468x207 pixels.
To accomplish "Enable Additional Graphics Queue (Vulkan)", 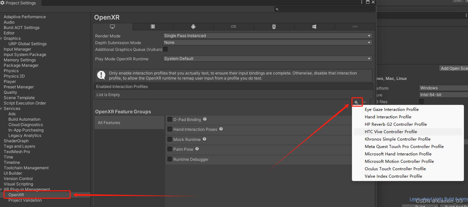I will pyautogui.click(x=165, y=49).
